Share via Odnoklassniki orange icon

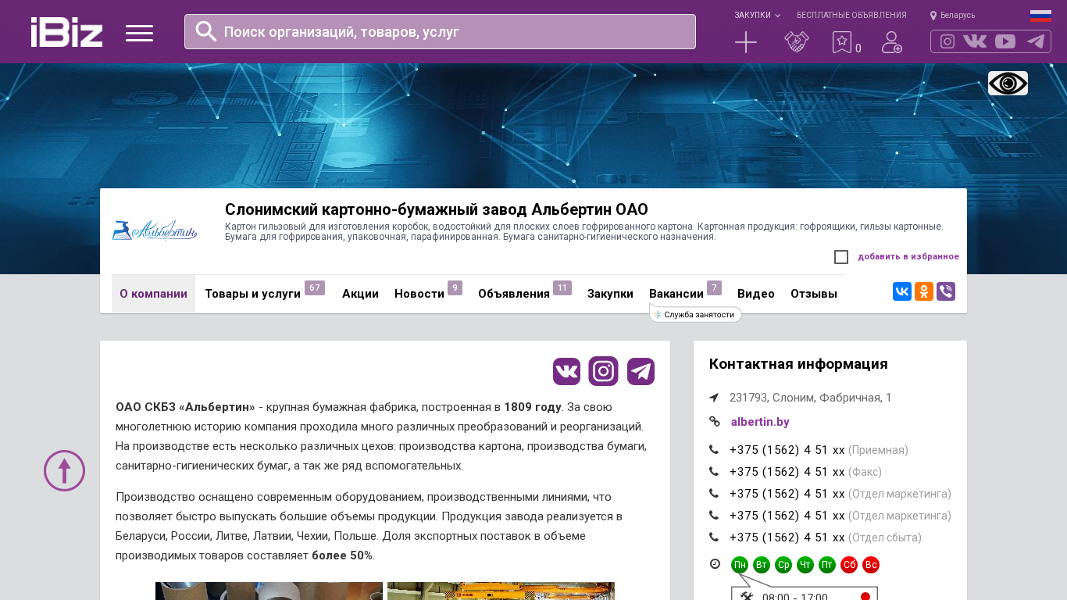pyautogui.click(x=924, y=291)
